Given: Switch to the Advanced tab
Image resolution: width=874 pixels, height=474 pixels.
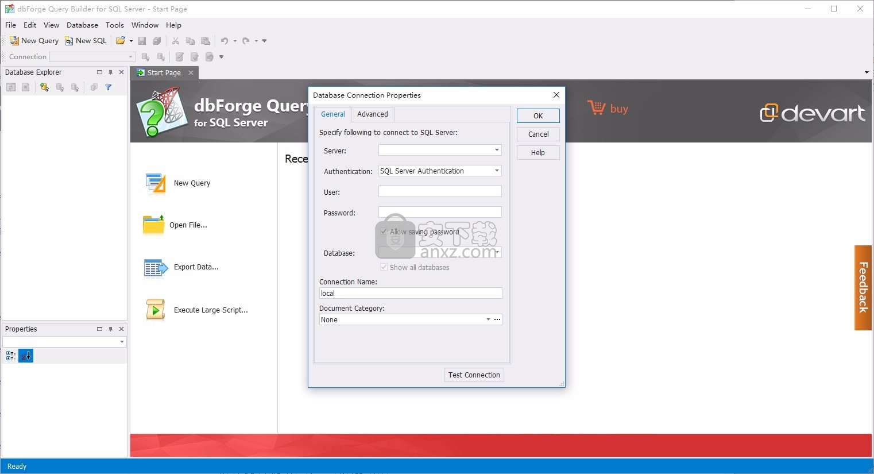Looking at the screenshot, I should pos(373,114).
